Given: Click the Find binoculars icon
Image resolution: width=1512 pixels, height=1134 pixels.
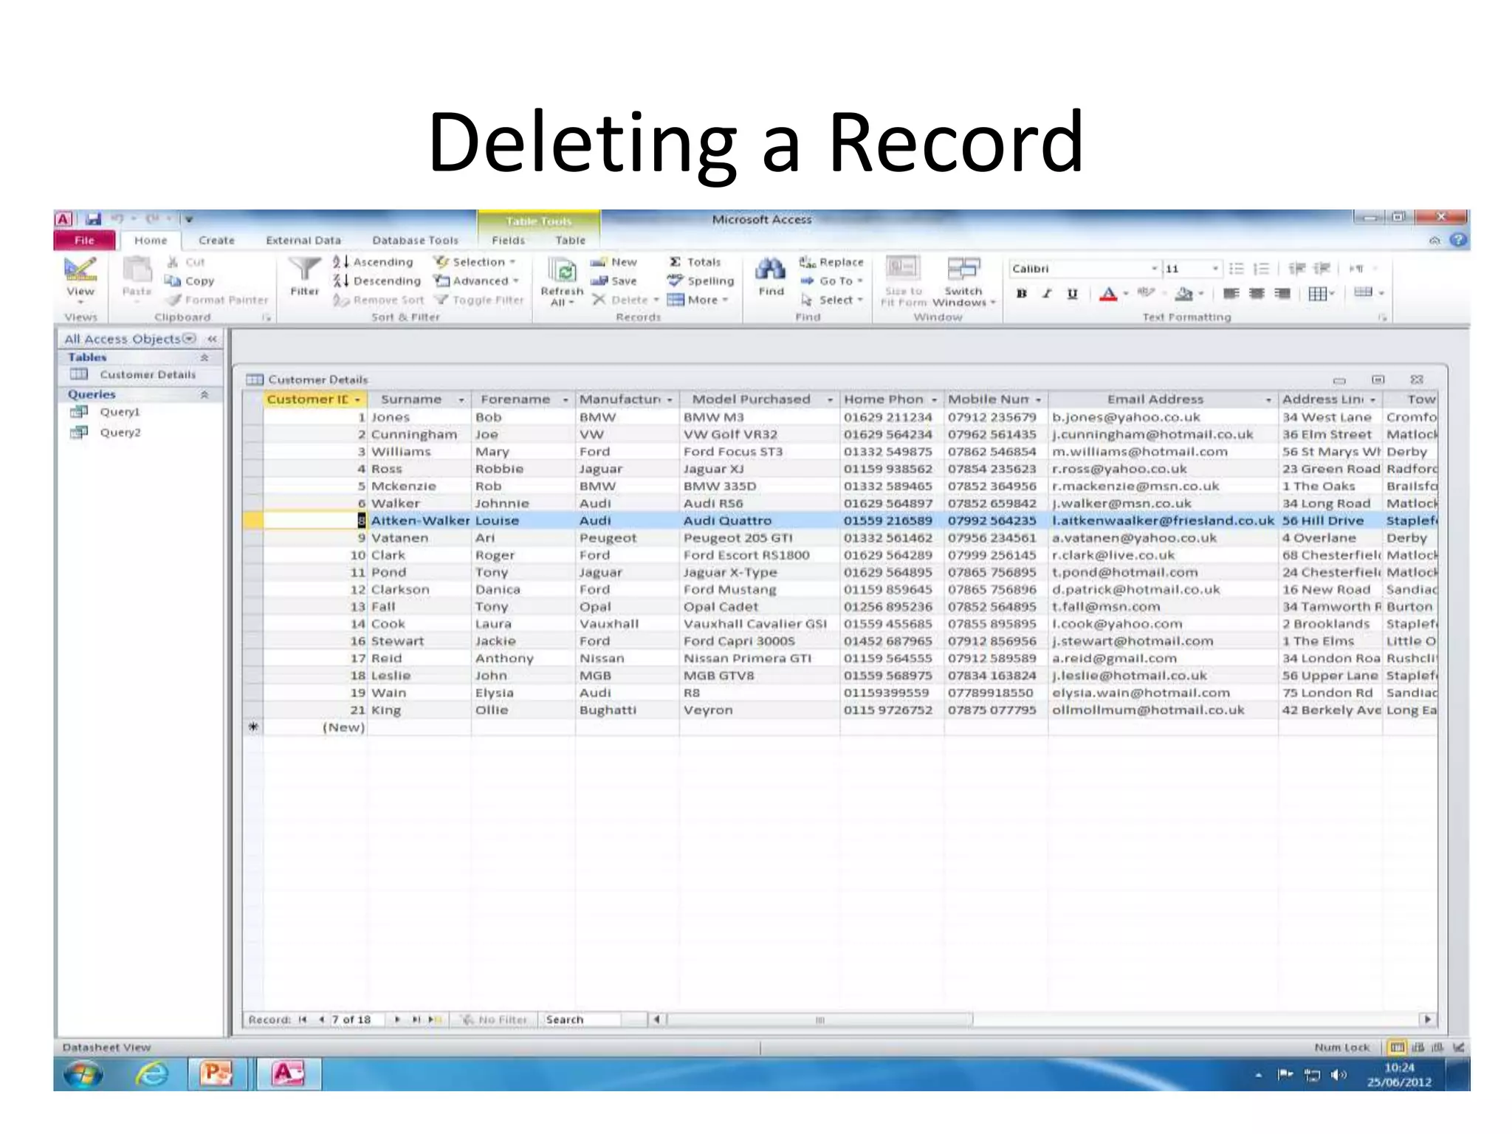Looking at the screenshot, I should tap(771, 270).
